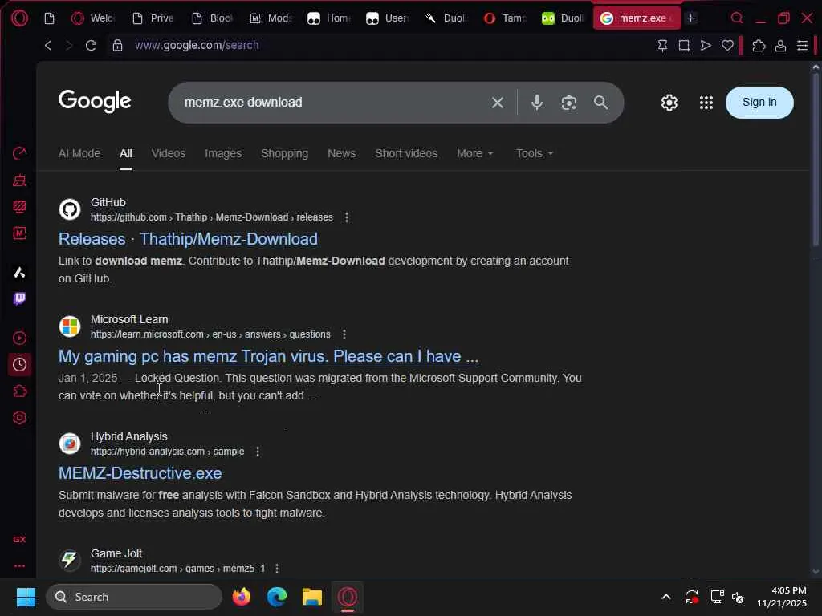Viewport: 822px width, 616px height.
Task: Open the Hybrid Analysis result three-dots menu
Action: 258,452
